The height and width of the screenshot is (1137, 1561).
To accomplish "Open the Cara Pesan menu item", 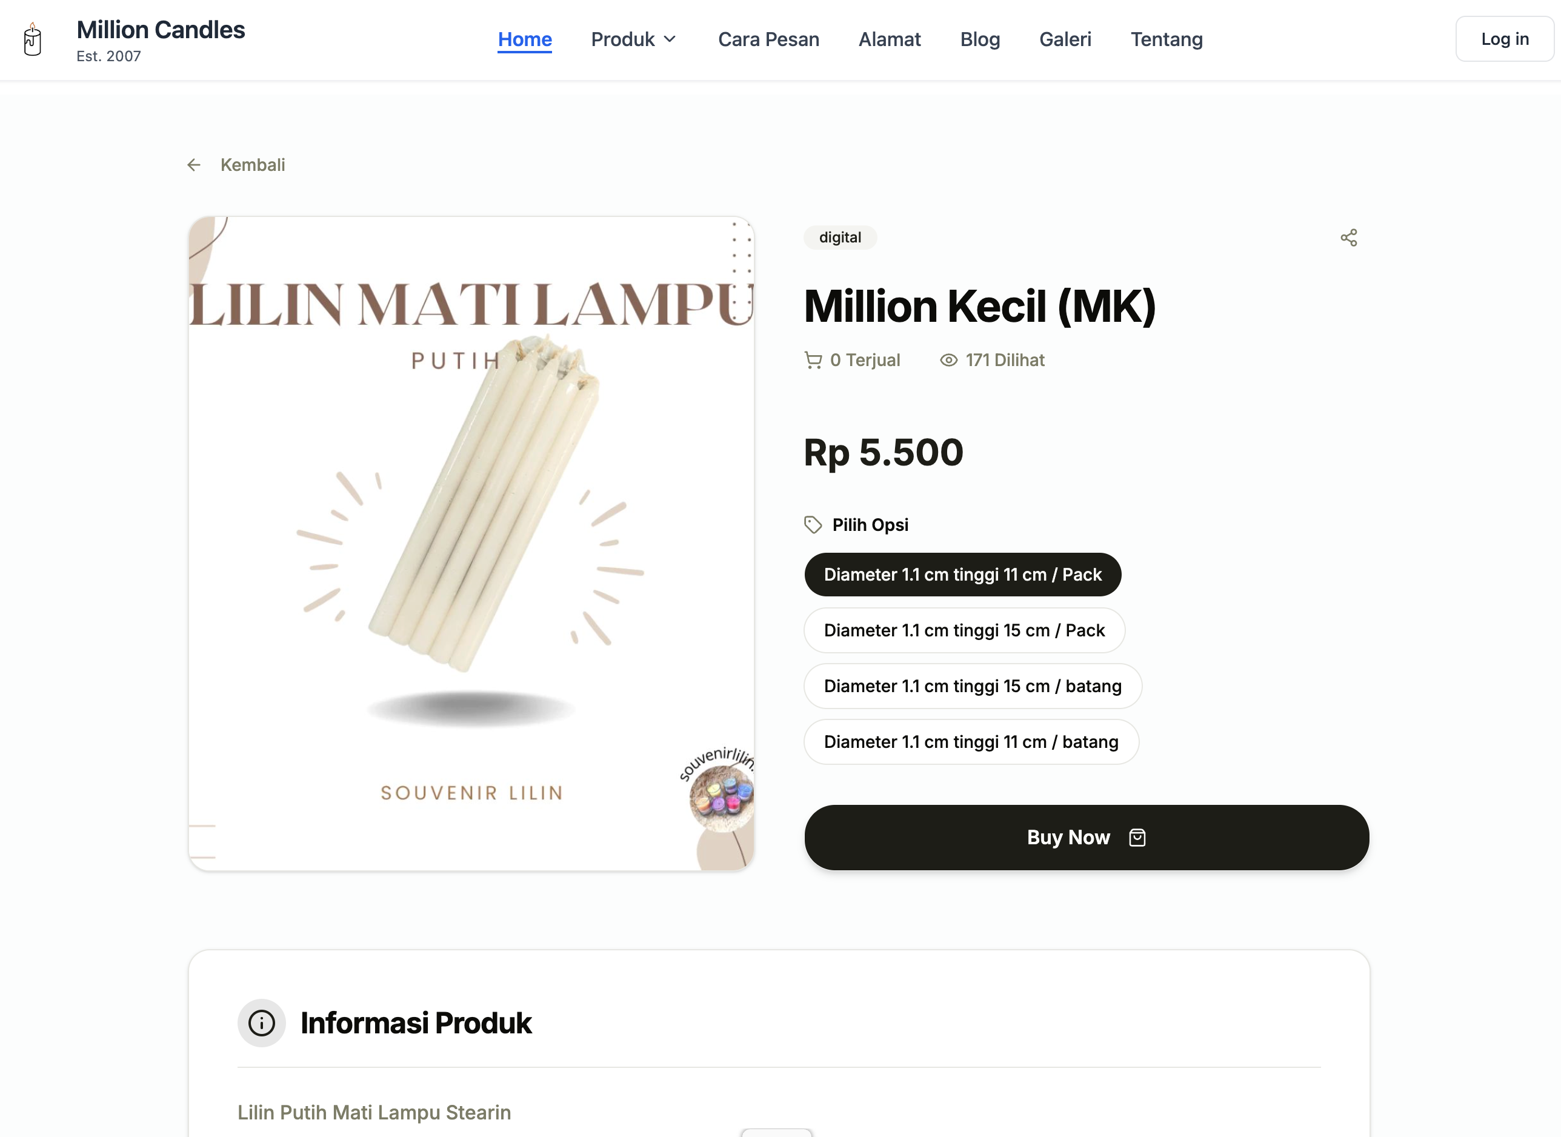I will point(768,39).
